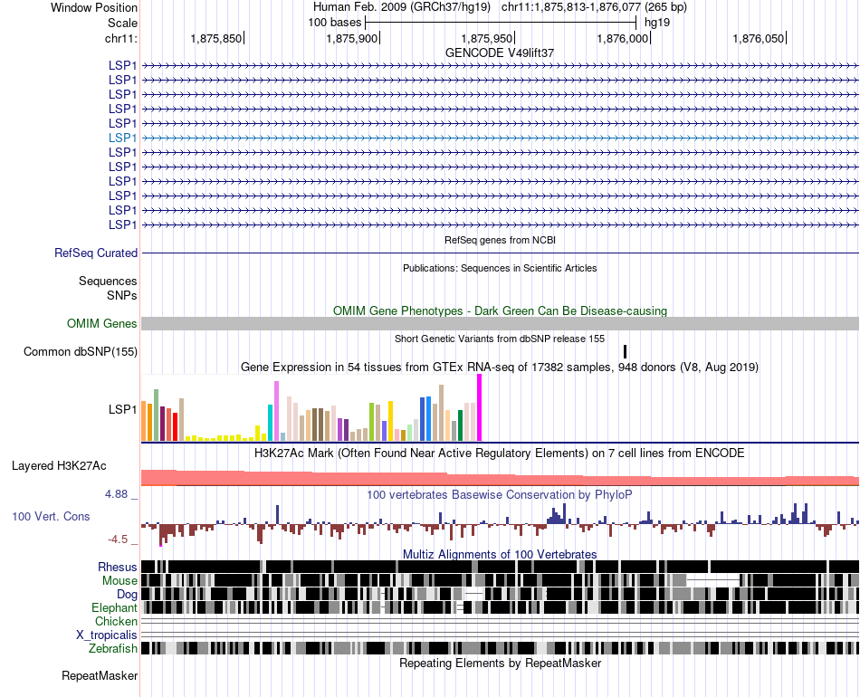
Task: Click the OMIM Gene Phenotypes green title
Action: [x=501, y=311]
